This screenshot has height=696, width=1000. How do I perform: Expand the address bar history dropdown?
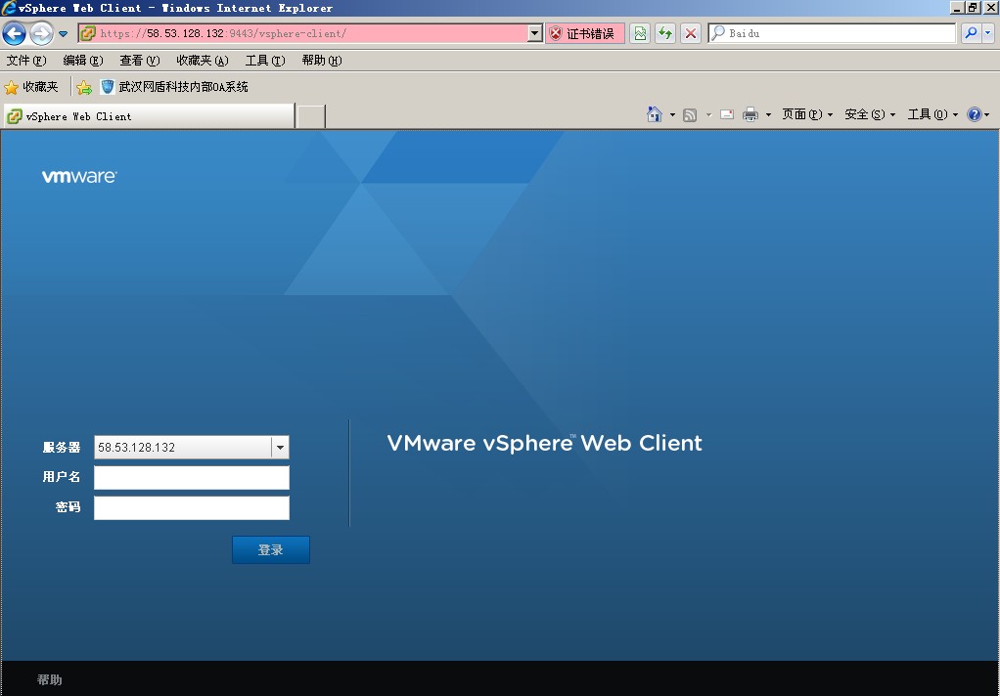[535, 33]
